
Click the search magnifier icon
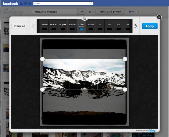point(91,3)
